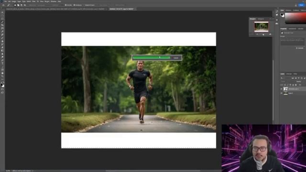Select the Spot Healing Brush tool
This screenshot has width=306, height=172.
point(2,34)
